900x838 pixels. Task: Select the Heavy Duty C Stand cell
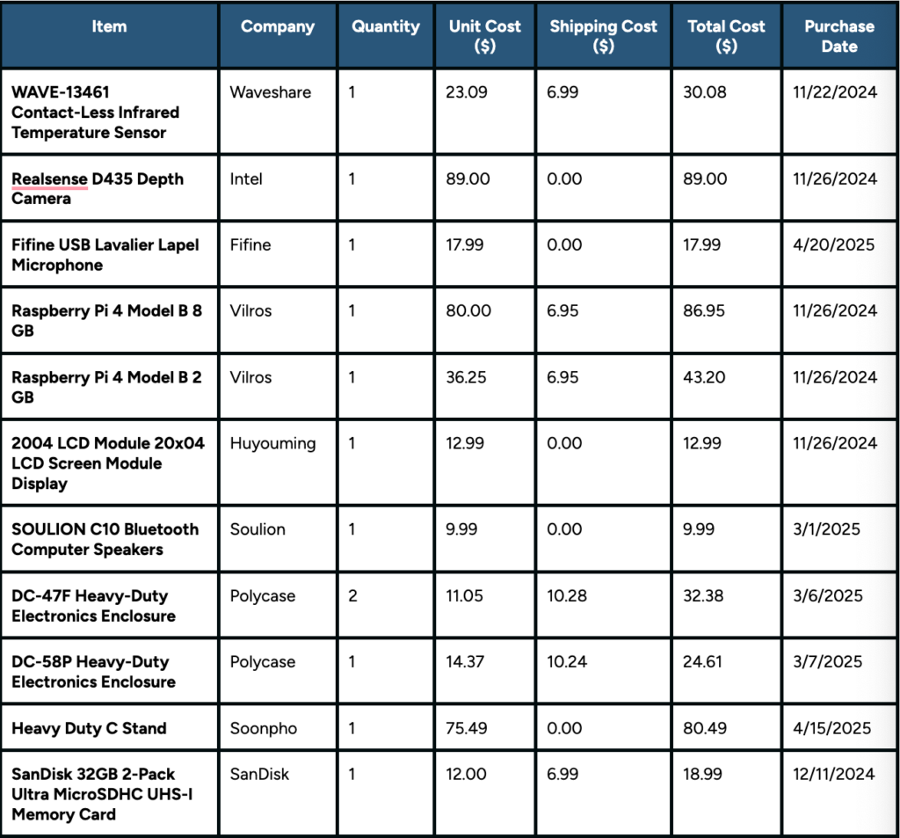pos(109,728)
